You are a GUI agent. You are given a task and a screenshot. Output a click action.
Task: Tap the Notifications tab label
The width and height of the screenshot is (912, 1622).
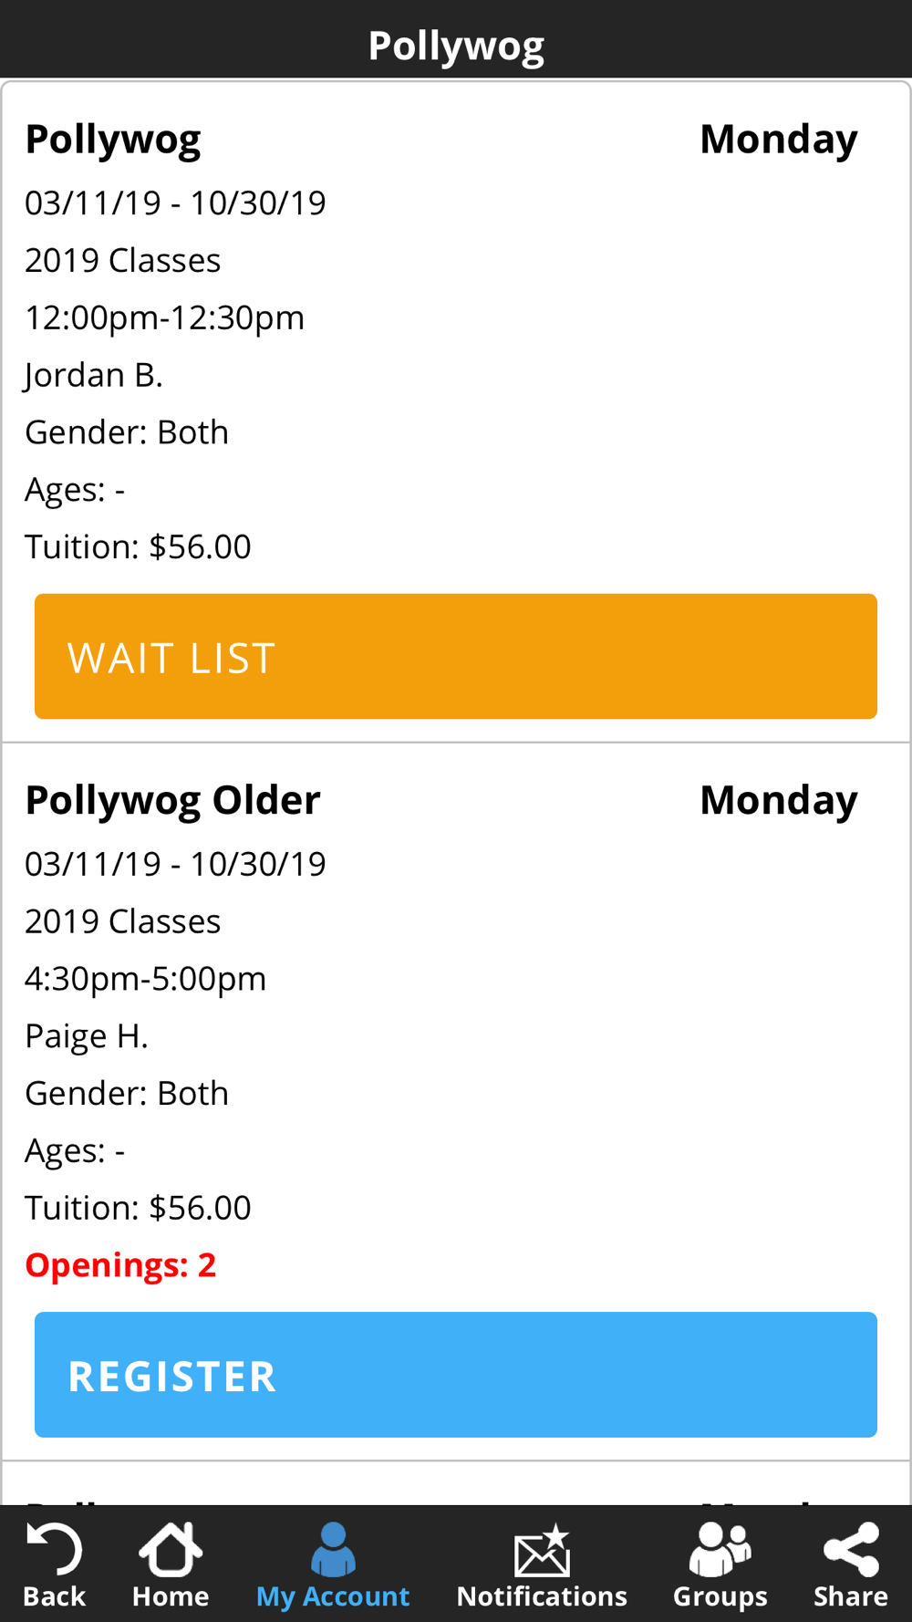(542, 1596)
